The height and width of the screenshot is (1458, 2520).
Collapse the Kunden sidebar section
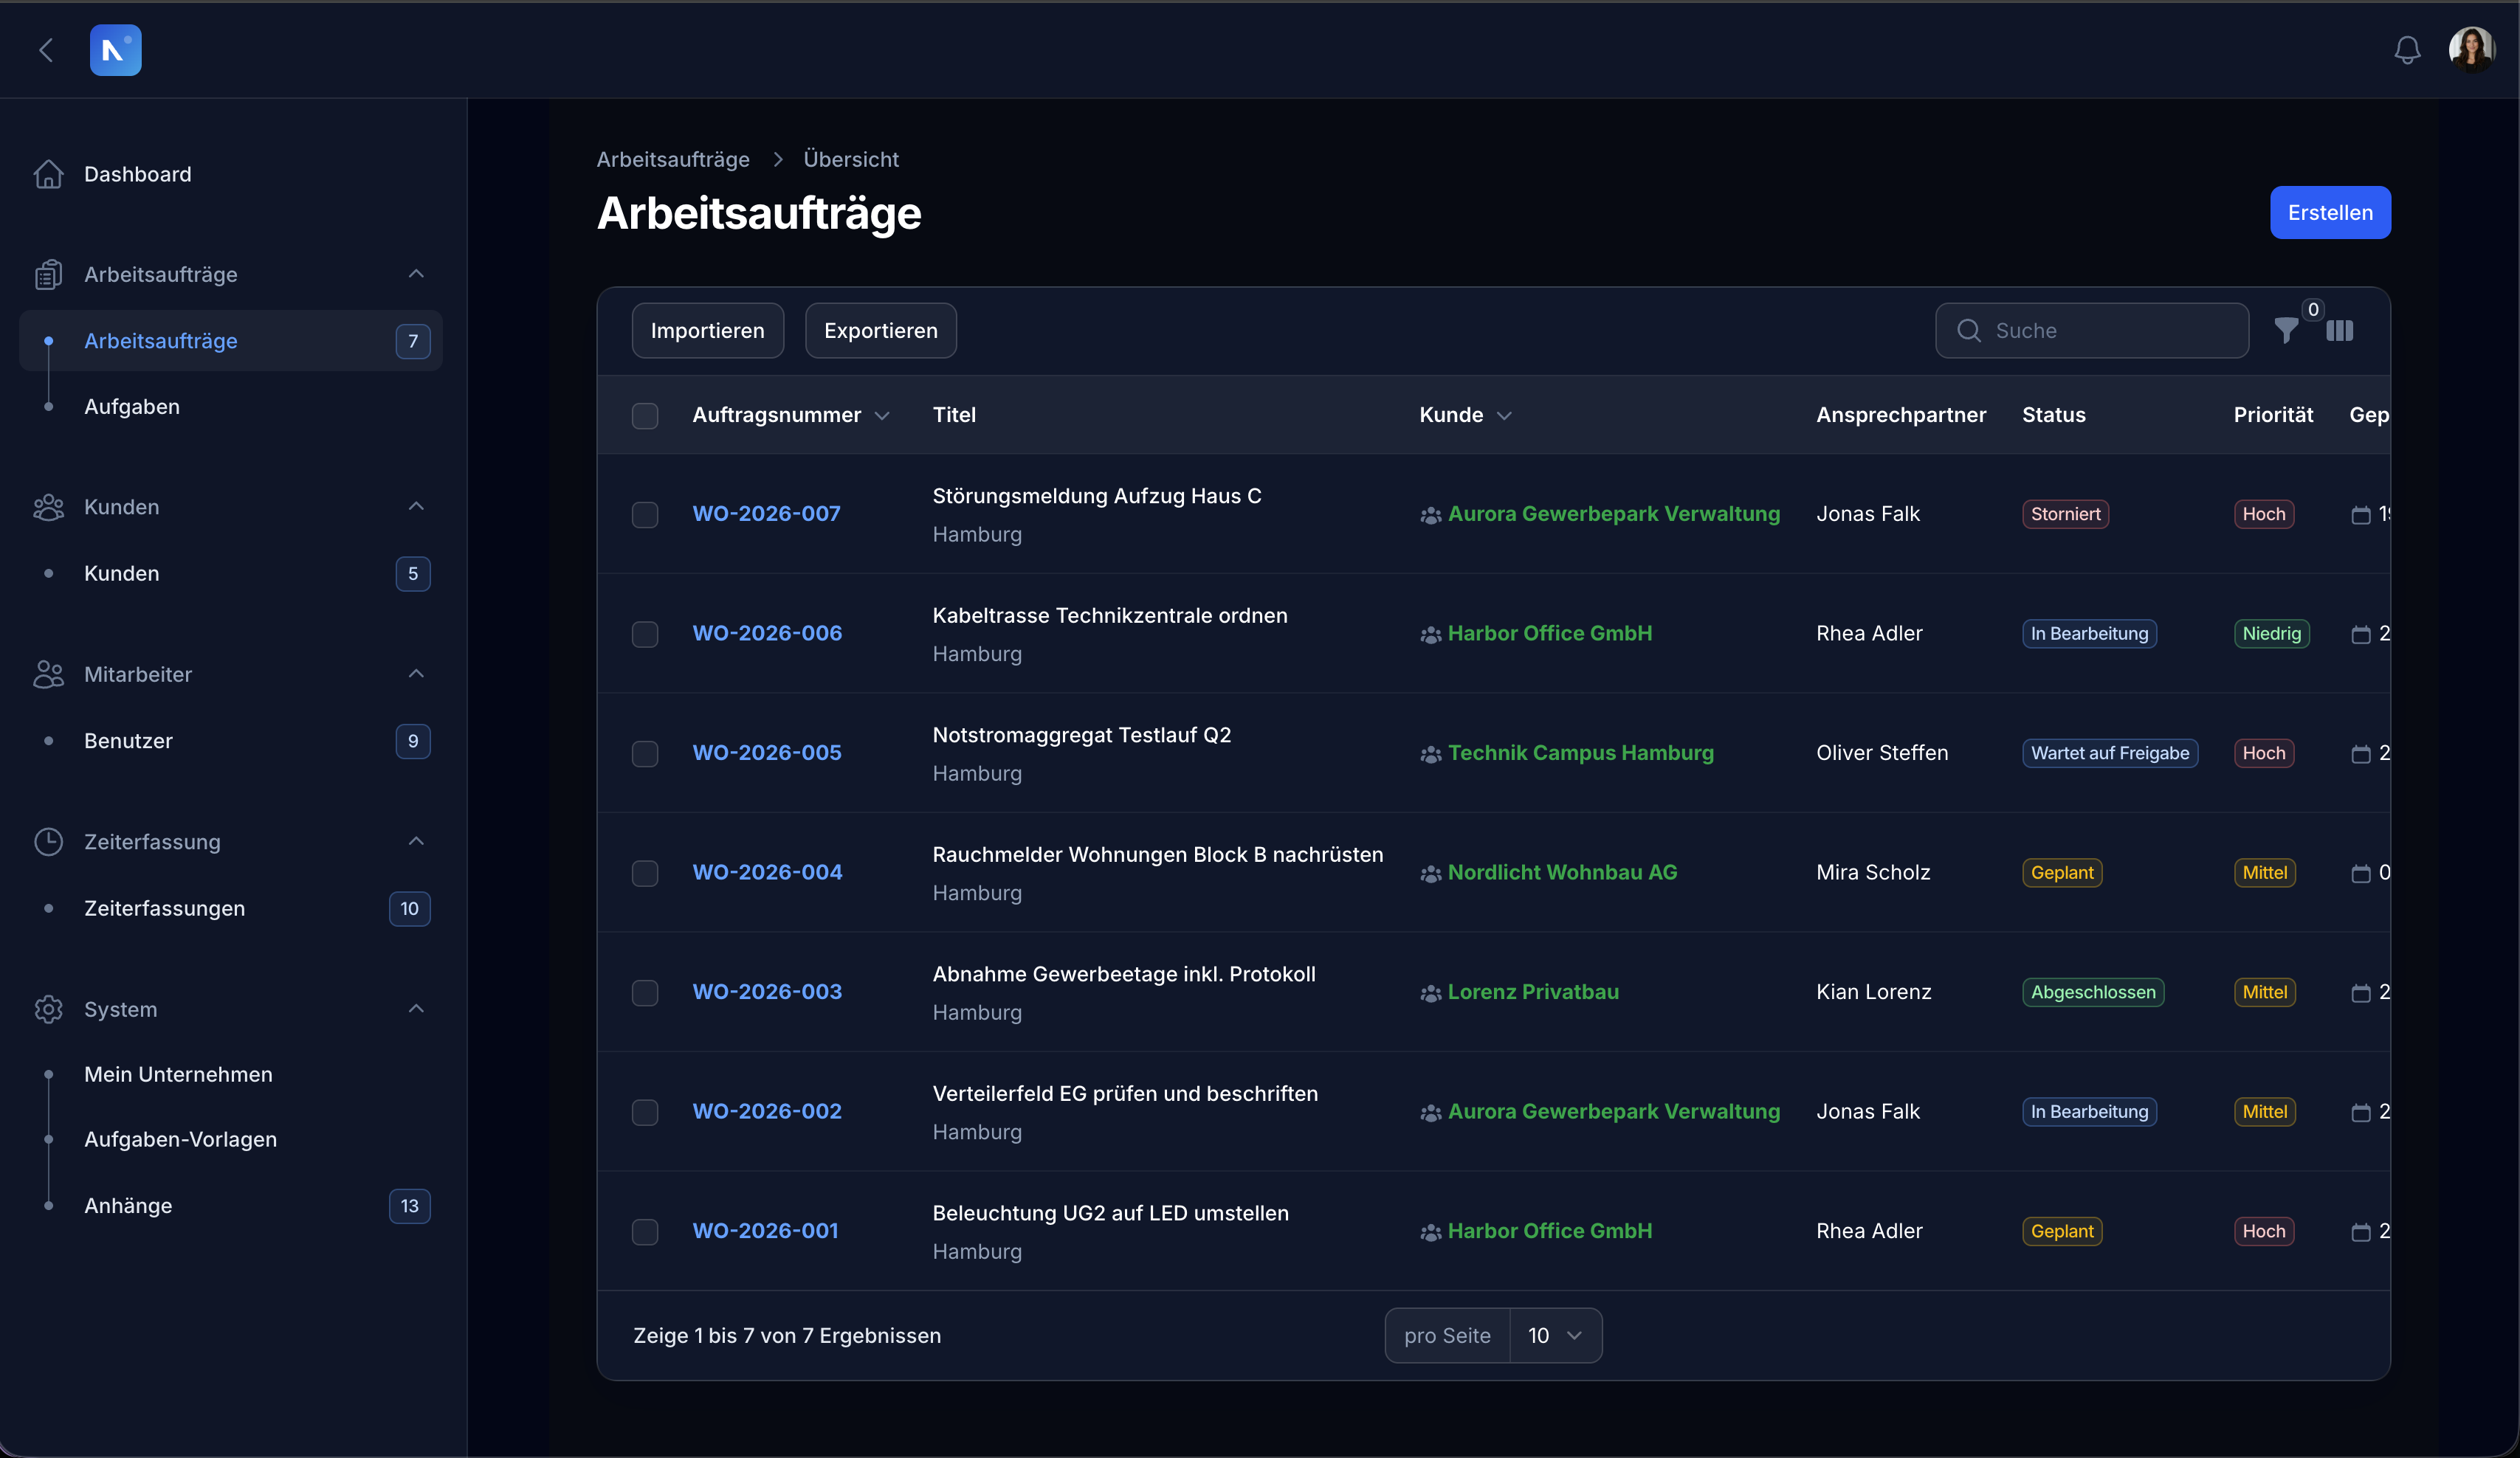(x=416, y=507)
